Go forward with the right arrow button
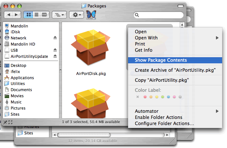227x148 pixels. click(17, 15)
